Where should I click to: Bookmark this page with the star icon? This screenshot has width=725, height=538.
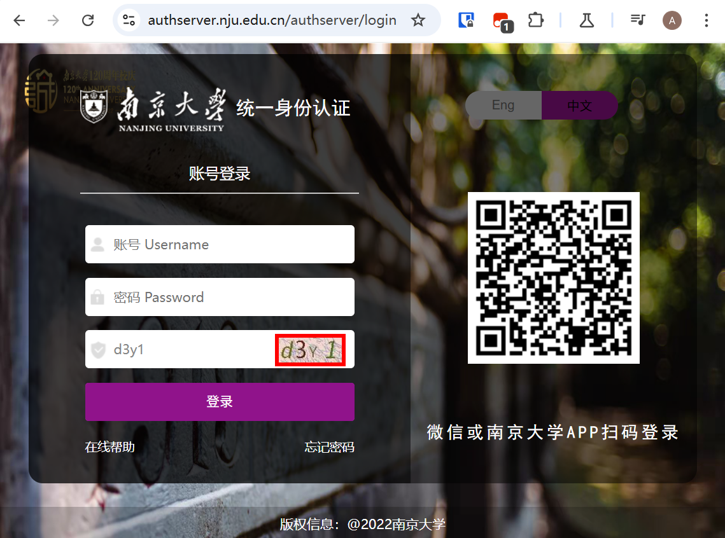(418, 20)
